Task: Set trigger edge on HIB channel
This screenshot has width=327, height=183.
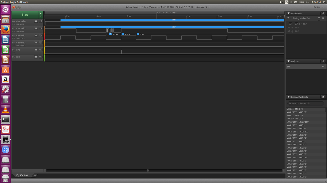Action: (41, 57)
